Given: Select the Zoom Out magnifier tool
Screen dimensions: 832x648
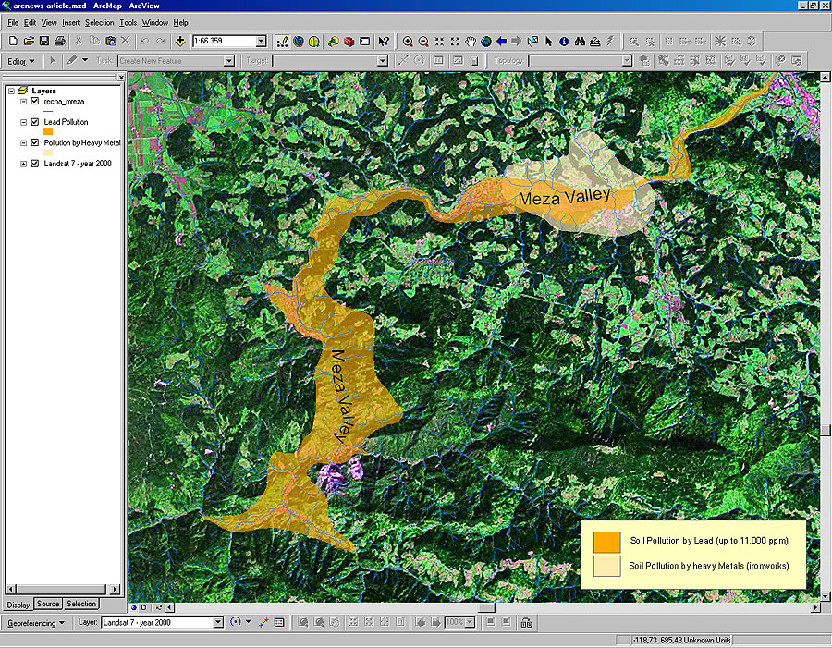Looking at the screenshot, I should tap(423, 41).
